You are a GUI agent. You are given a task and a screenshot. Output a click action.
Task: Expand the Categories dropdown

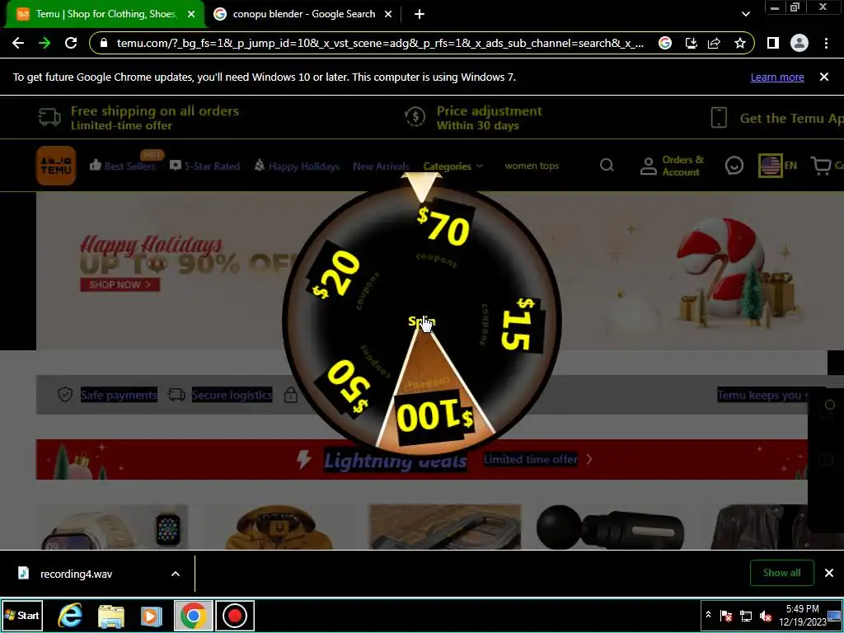tap(453, 166)
